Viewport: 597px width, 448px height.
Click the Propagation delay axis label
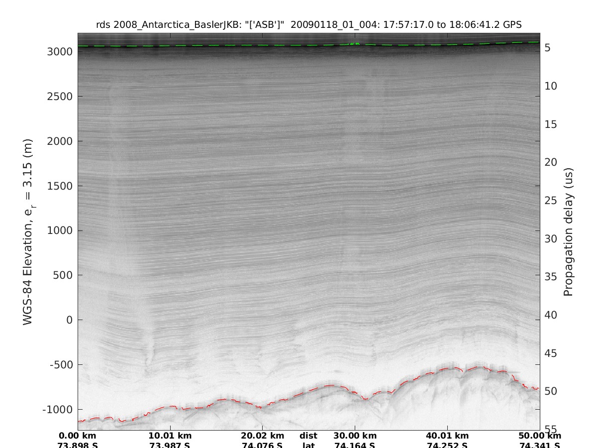click(x=568, y=231)
